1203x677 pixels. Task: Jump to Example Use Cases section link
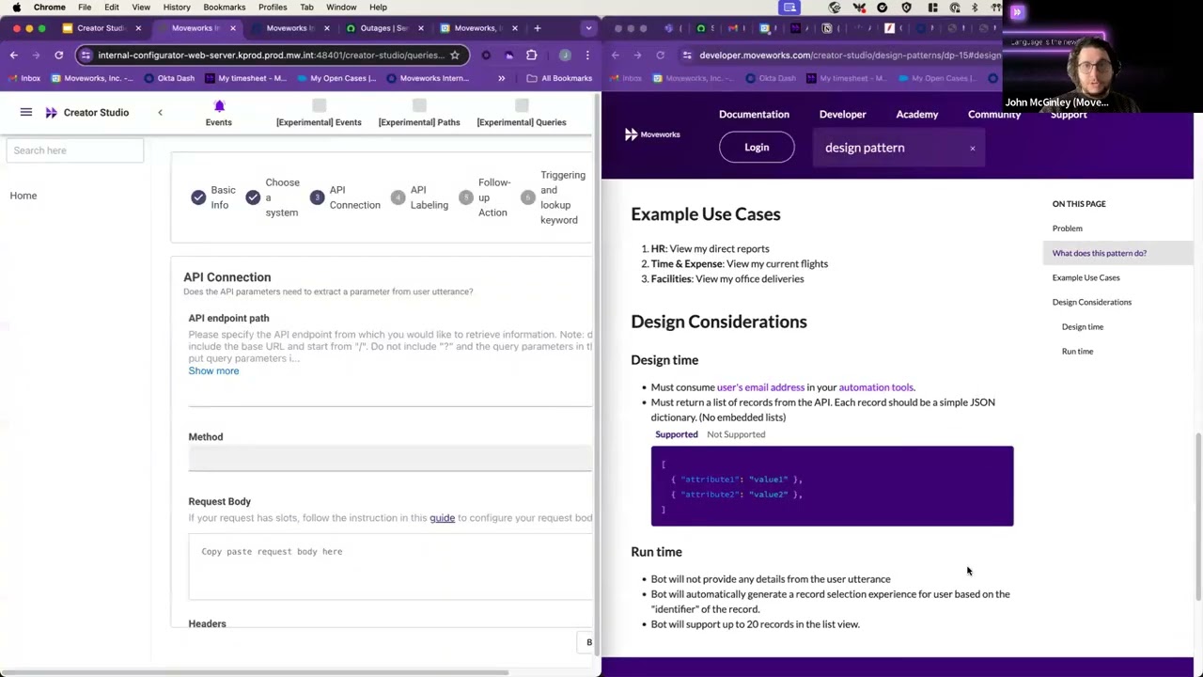point(1086,277)
